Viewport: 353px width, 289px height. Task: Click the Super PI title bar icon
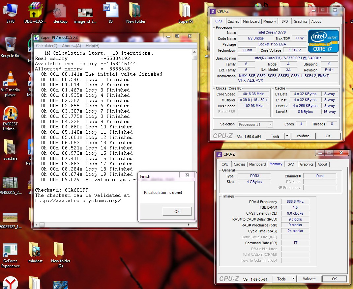click(x=36, y=37)
